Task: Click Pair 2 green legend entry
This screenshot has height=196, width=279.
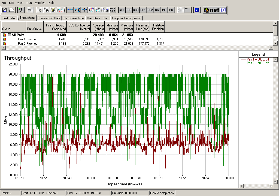Action: click(258, 63)
